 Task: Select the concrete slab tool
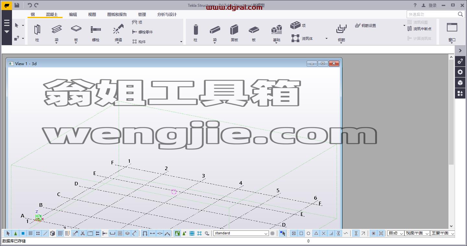tap(254, 32)
